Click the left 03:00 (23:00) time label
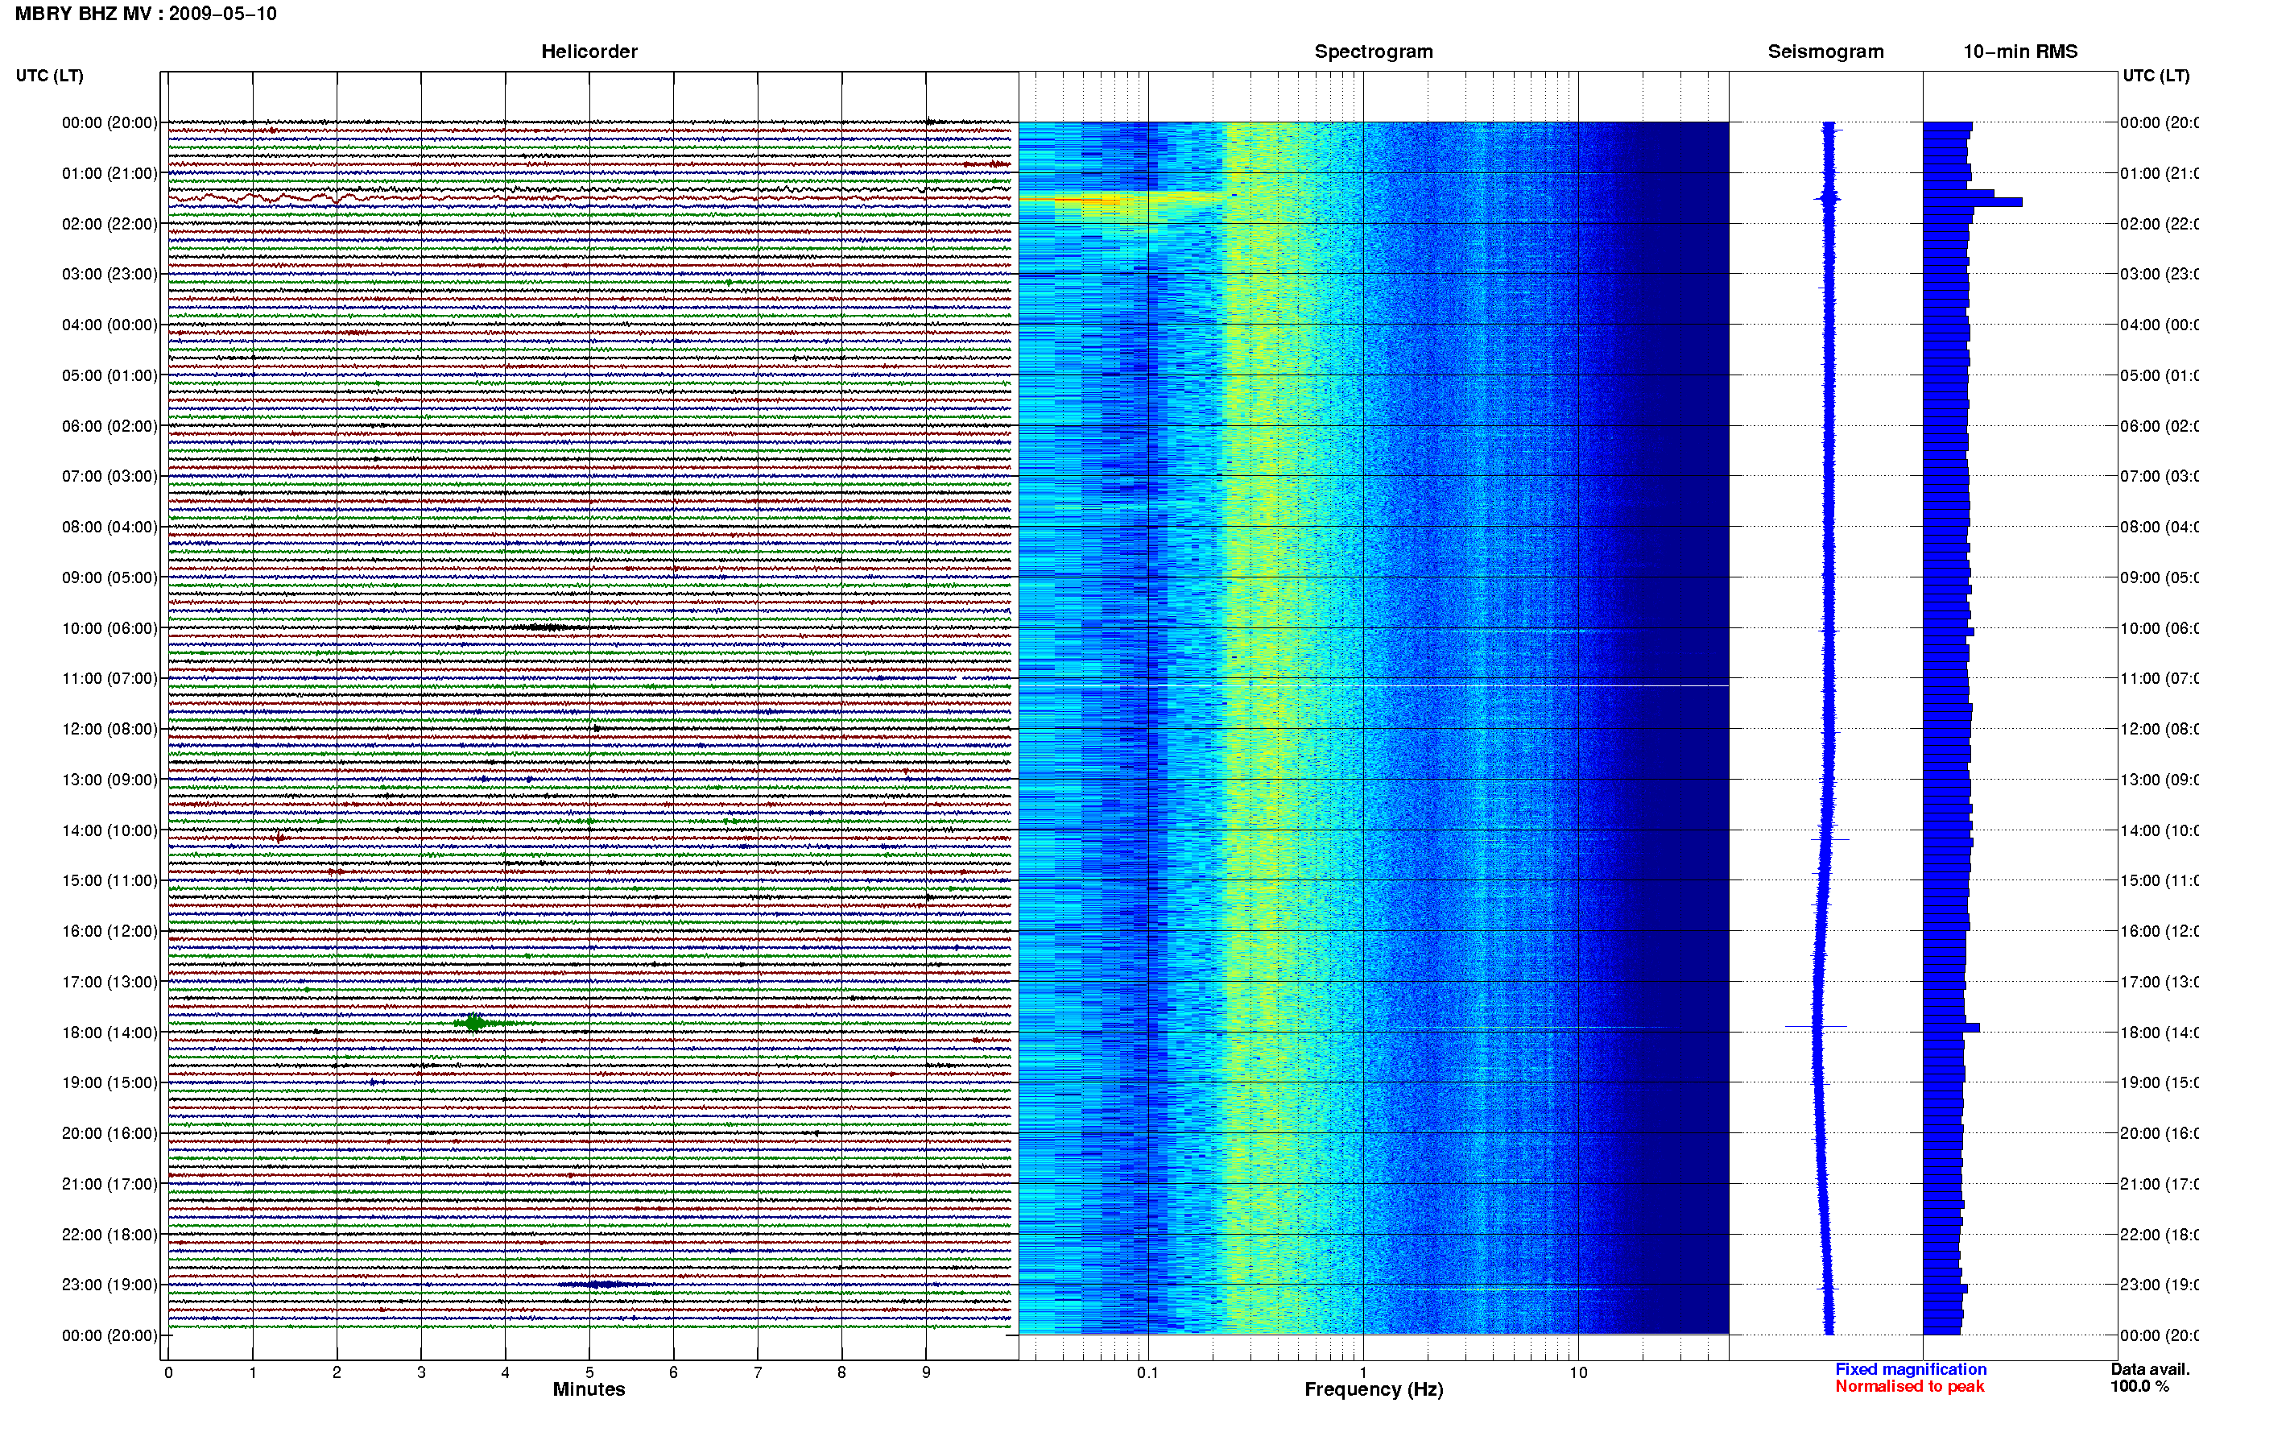This screenshot has height=1432, width=2290. pyautogui.click(x=110, y=275)
